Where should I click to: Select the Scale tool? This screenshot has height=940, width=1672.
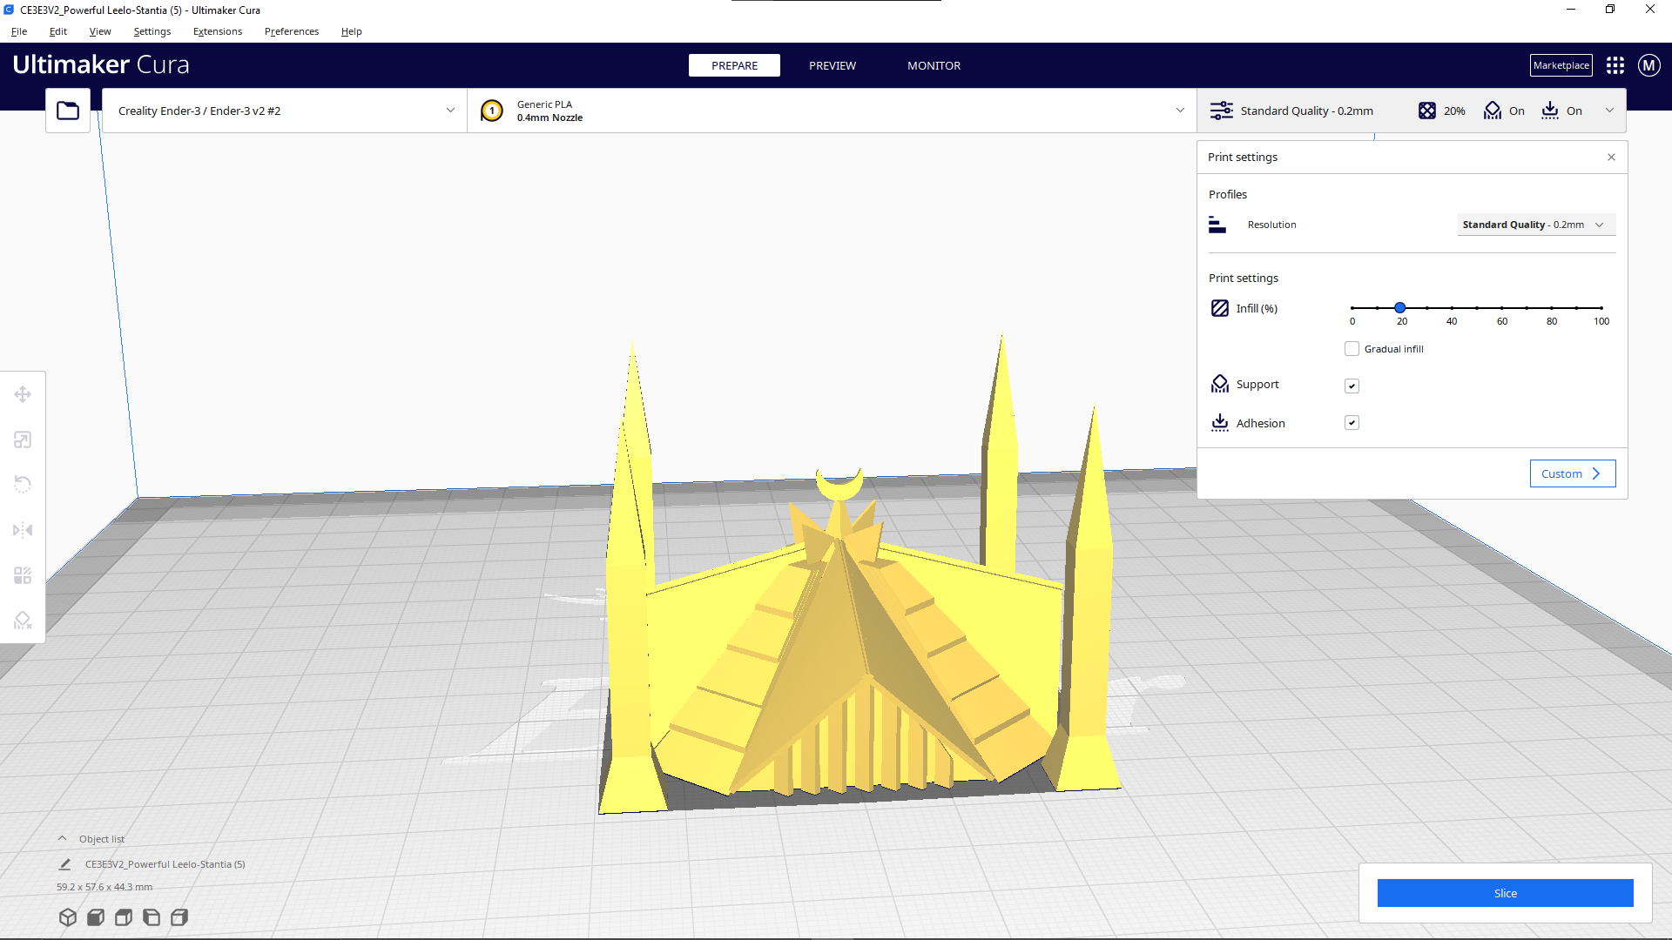[x=23, y=440]
